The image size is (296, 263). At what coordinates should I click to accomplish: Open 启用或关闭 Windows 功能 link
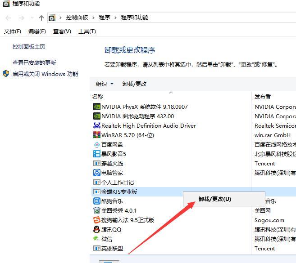click(x=45, y=74)
